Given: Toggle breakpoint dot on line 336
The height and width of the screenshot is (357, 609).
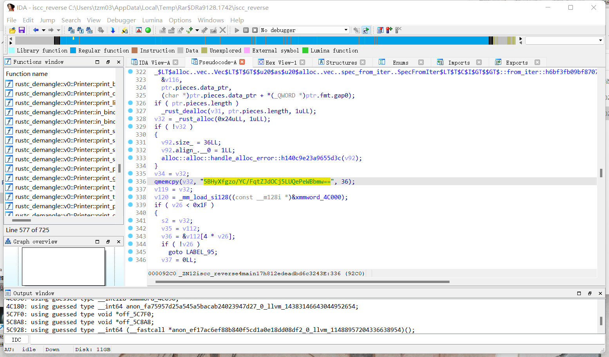Looking at the screenshot, I should 130,181.
